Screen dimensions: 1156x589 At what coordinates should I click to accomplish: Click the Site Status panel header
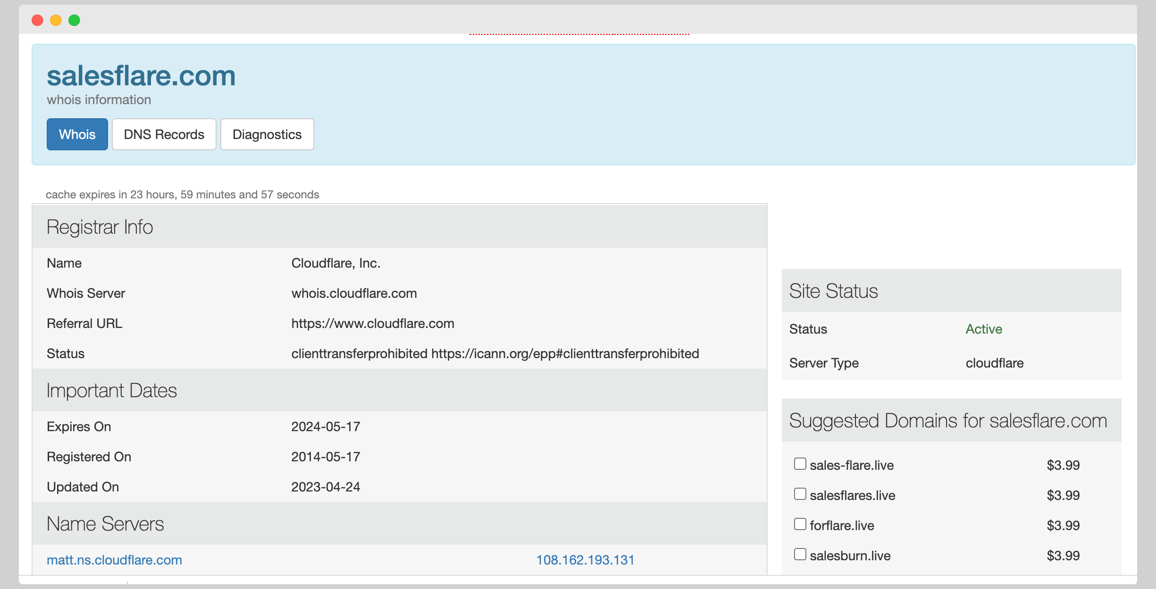coord(833,291)
